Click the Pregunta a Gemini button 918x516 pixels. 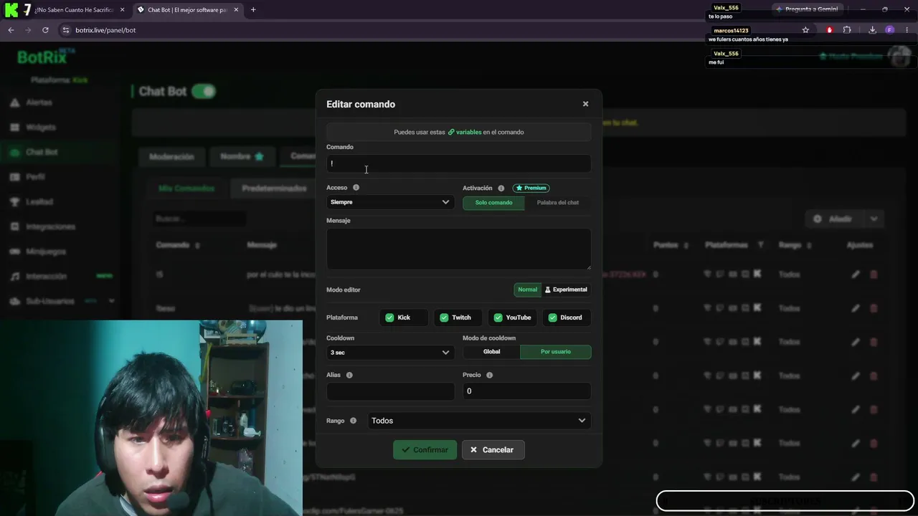coord(807,9)
